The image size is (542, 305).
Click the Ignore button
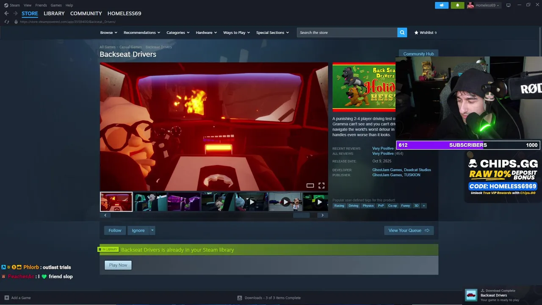click(138, 230)
